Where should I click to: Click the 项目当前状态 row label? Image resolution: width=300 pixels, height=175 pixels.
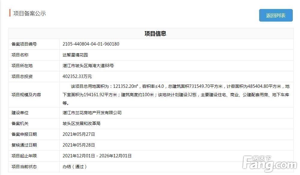[24, 167]
